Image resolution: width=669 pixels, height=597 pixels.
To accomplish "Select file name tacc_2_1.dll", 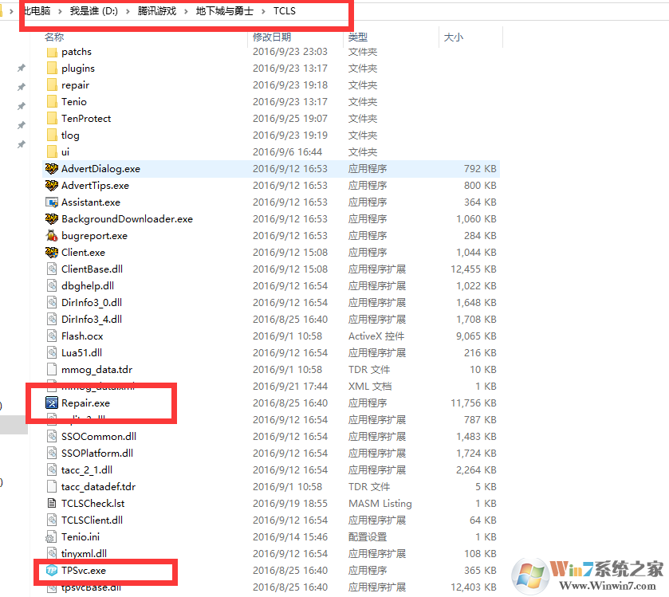I will click(87, 470).
